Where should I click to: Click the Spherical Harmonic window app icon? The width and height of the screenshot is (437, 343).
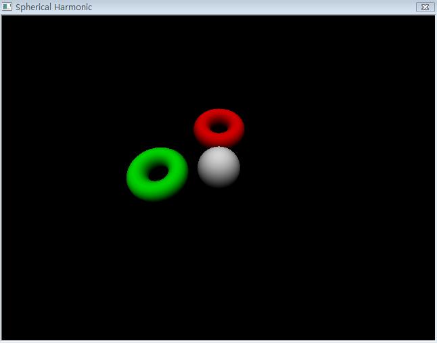tap(7, 7)
